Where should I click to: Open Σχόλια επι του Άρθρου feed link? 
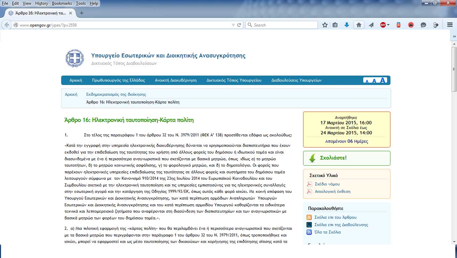pos(335,217)
